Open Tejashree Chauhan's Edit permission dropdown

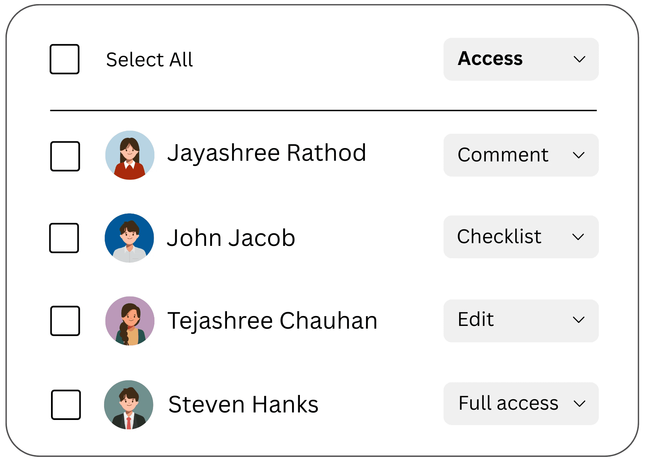pos(520,321)
